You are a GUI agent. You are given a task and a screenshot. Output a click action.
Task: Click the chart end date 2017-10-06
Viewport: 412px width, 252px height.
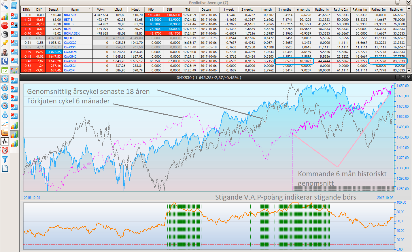tap(385, 198)
